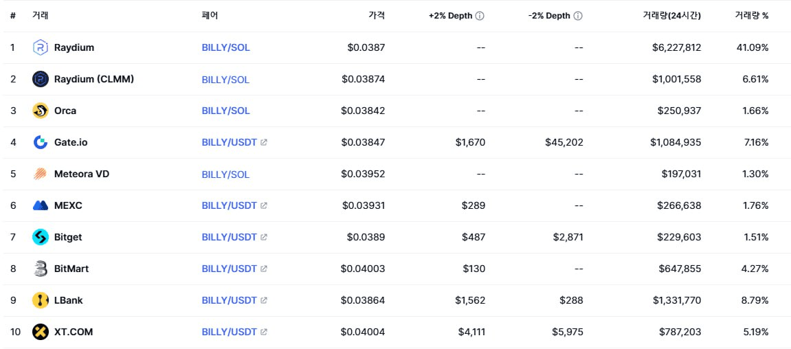The width and height of the screenshot is (791, 349).
Task: Select the 41.09% volume share
Action: [x=753, y=48]
